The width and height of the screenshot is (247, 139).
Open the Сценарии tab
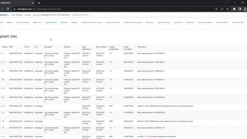tap(64, 22)
